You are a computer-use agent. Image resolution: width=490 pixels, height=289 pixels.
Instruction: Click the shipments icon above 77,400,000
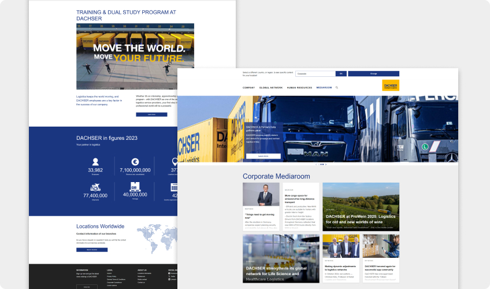[95, 187]
